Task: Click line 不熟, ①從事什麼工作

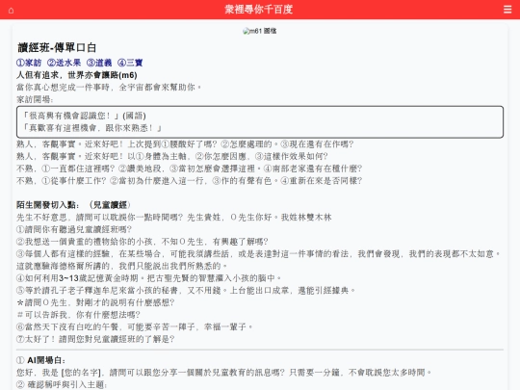Action: pyautogui.click(x=190, y=181)
